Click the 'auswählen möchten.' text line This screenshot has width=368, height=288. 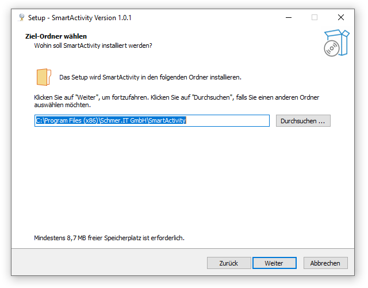click(62, 105)
